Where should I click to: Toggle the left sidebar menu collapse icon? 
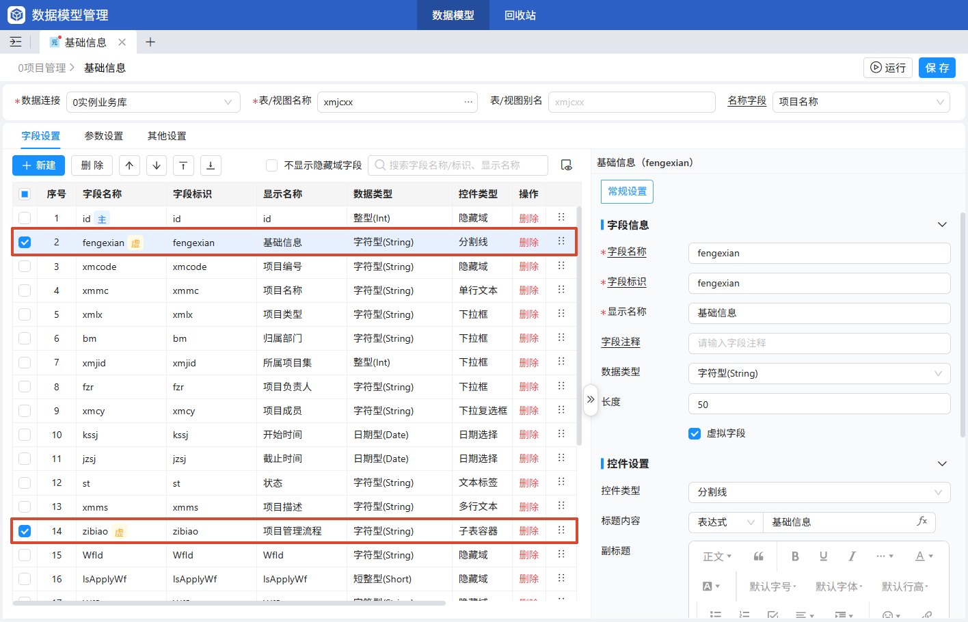point(16,42)
